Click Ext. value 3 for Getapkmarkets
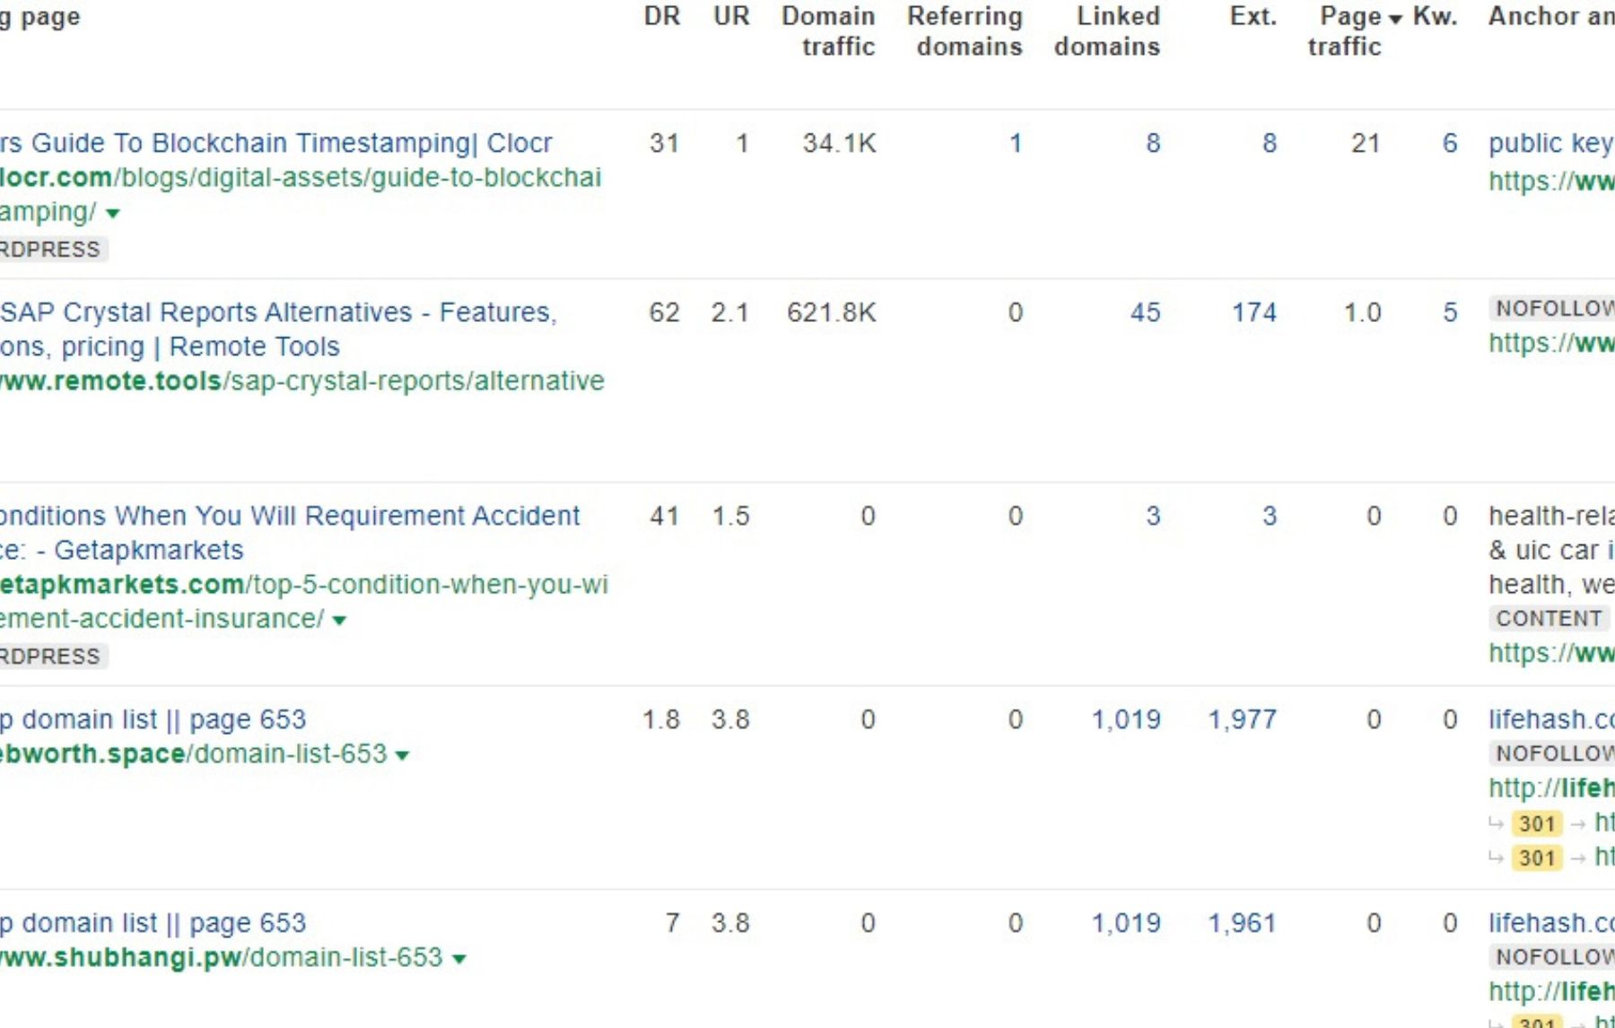1615x1028 pixels. point(1270,516)
